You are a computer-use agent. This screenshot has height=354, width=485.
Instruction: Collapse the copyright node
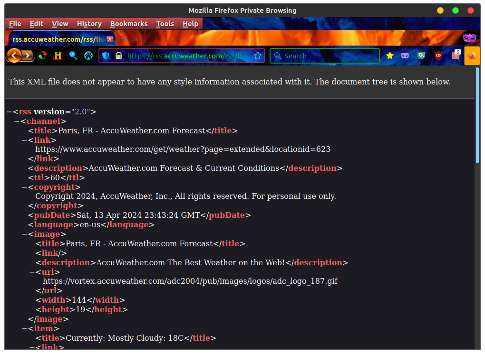pos(24,187)
